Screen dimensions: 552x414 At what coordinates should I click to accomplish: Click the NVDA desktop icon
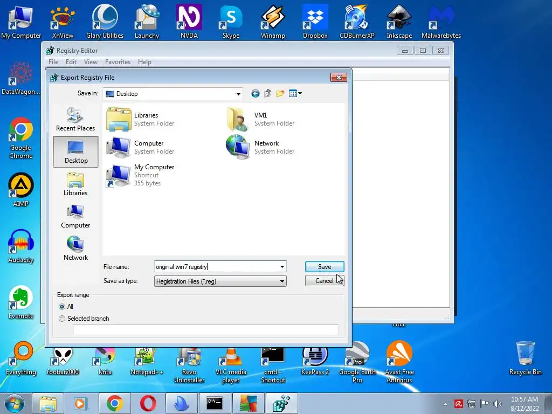(x=189, y=22)
